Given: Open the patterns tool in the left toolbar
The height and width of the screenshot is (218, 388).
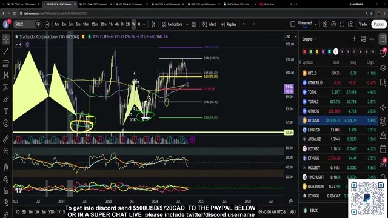Looking at the screenshot, I should point(6,75).
